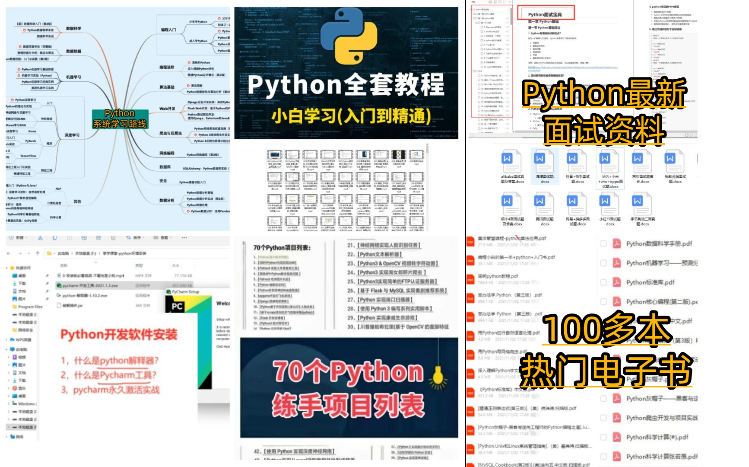Click PDF icon beside Python数据科学手册.pdf
Viewport: 749px width, 467px height.
coord(617,244)
